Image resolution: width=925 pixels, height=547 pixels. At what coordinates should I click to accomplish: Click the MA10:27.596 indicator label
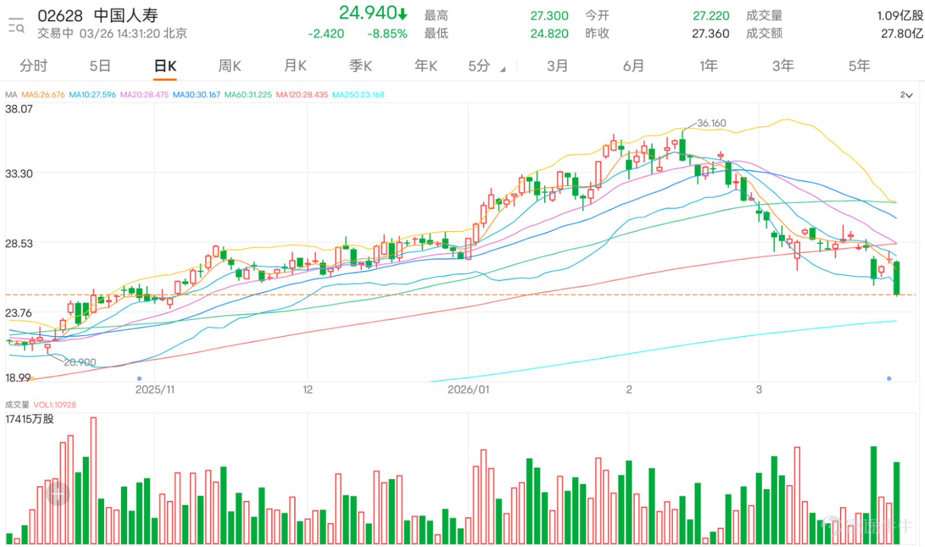[92, 95]
